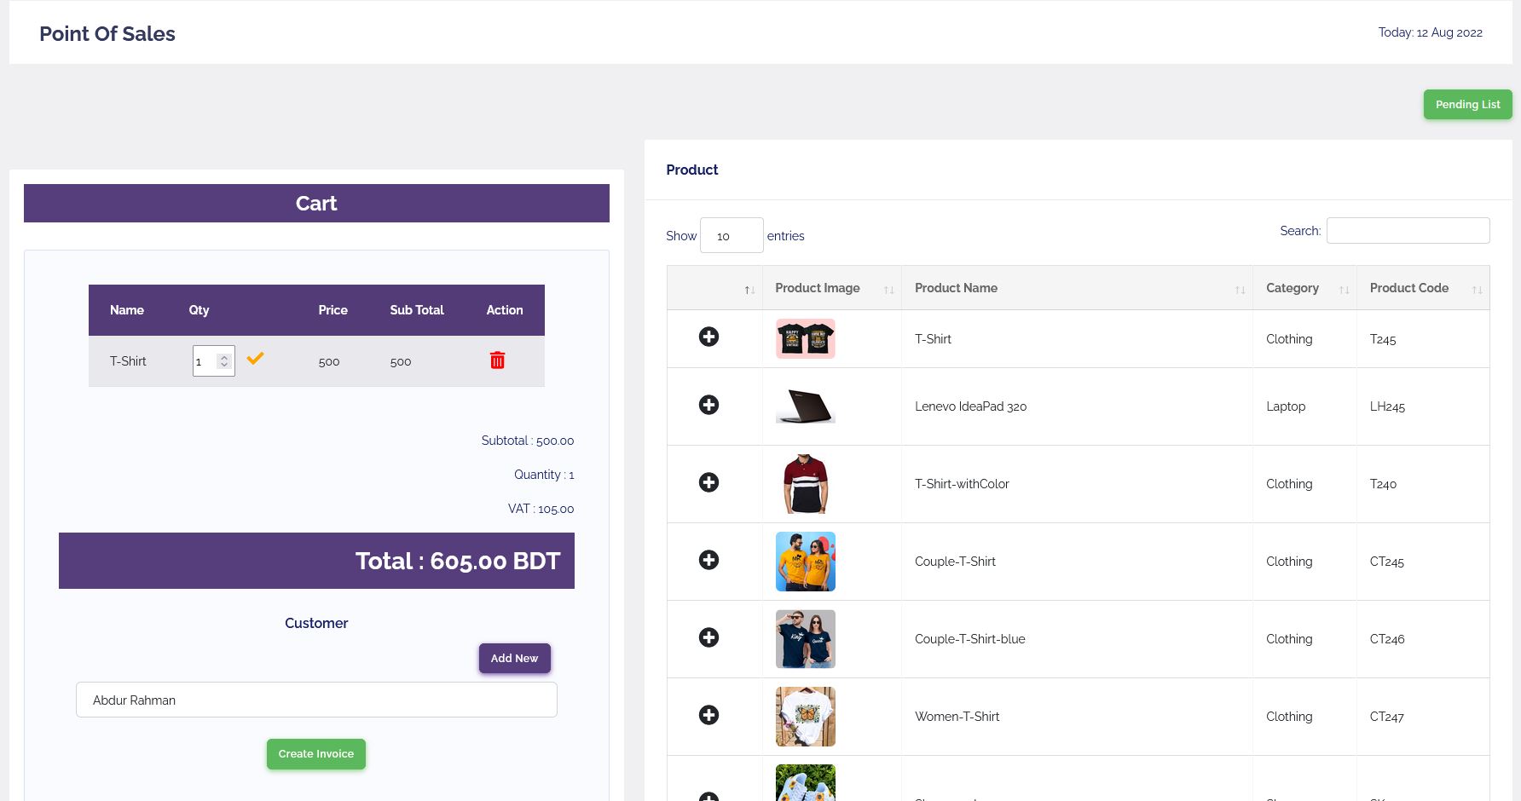Viewport: 1521px width, 801px height.
Task: Sort by Product Image column
Action: pyautogui.click(x=831, y=288)
